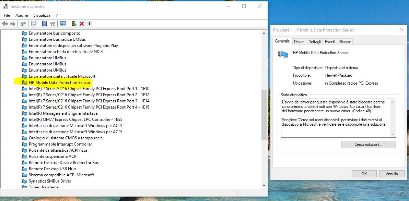Click the 'Dispositivi di sistema' device type value
The width and height of the screenshot is (409, 201).
(341, 68)
